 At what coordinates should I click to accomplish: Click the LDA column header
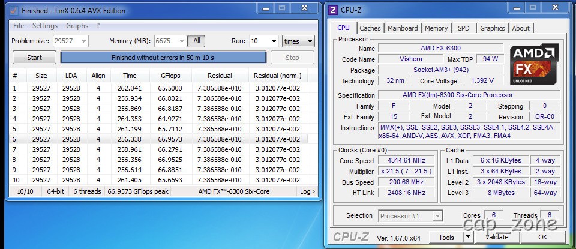[x=71, y=76]
